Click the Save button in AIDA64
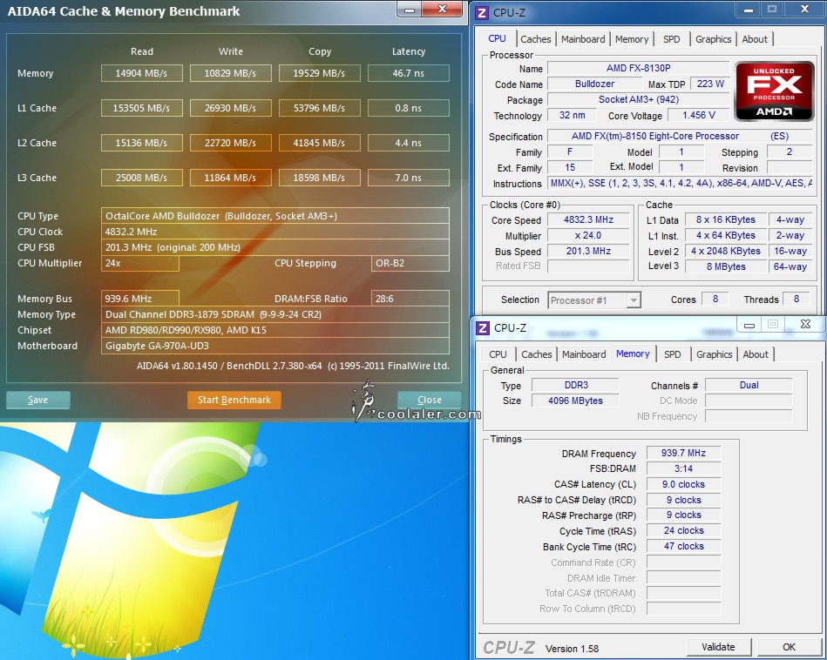The image size is (827, 660). pyautogui.click(x=38, y=401)
